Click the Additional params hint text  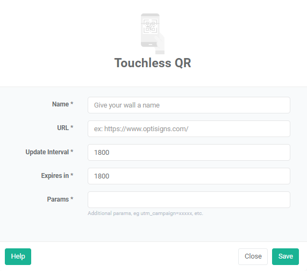(x=145, y=213)
